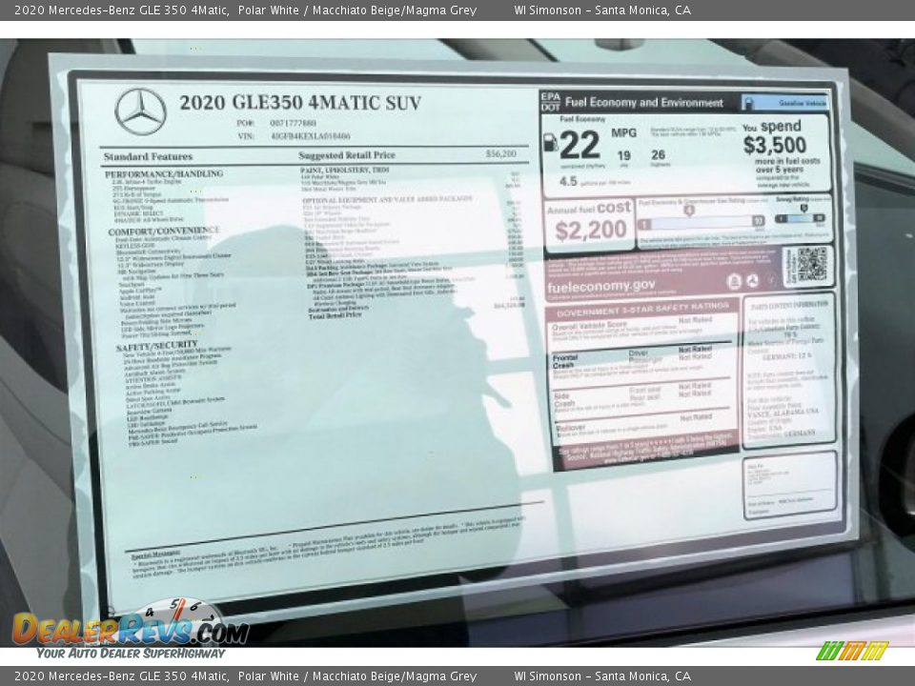Click the GOVERNMENT 5-STAR SAFETY RATINGS header
The image size is (915, 686).
[x=641, y=309]
